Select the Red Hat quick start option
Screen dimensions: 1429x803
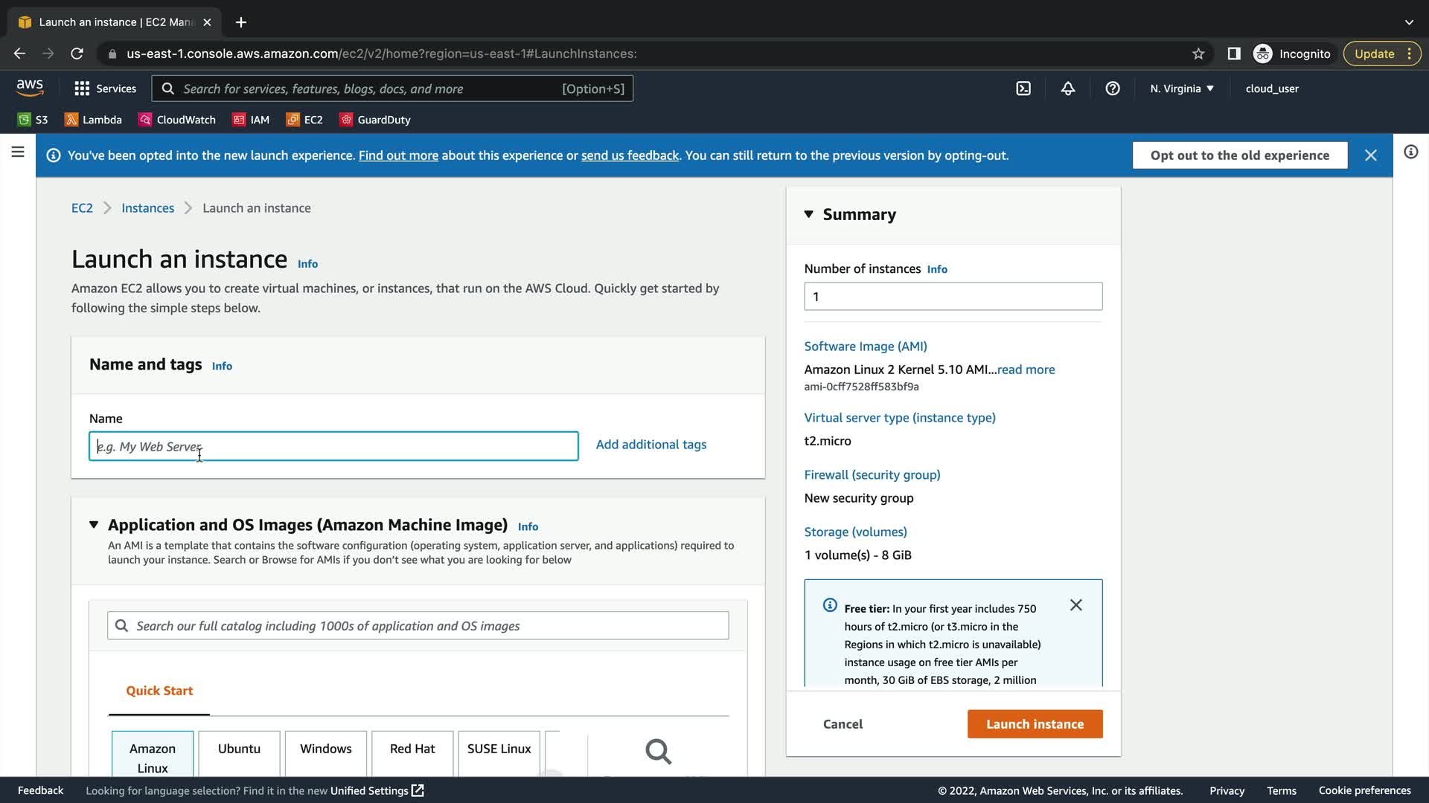(x=412, y=749)
